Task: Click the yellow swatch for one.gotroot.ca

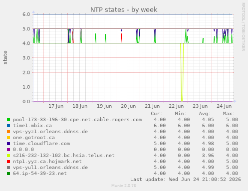Action: pos(8,138)
